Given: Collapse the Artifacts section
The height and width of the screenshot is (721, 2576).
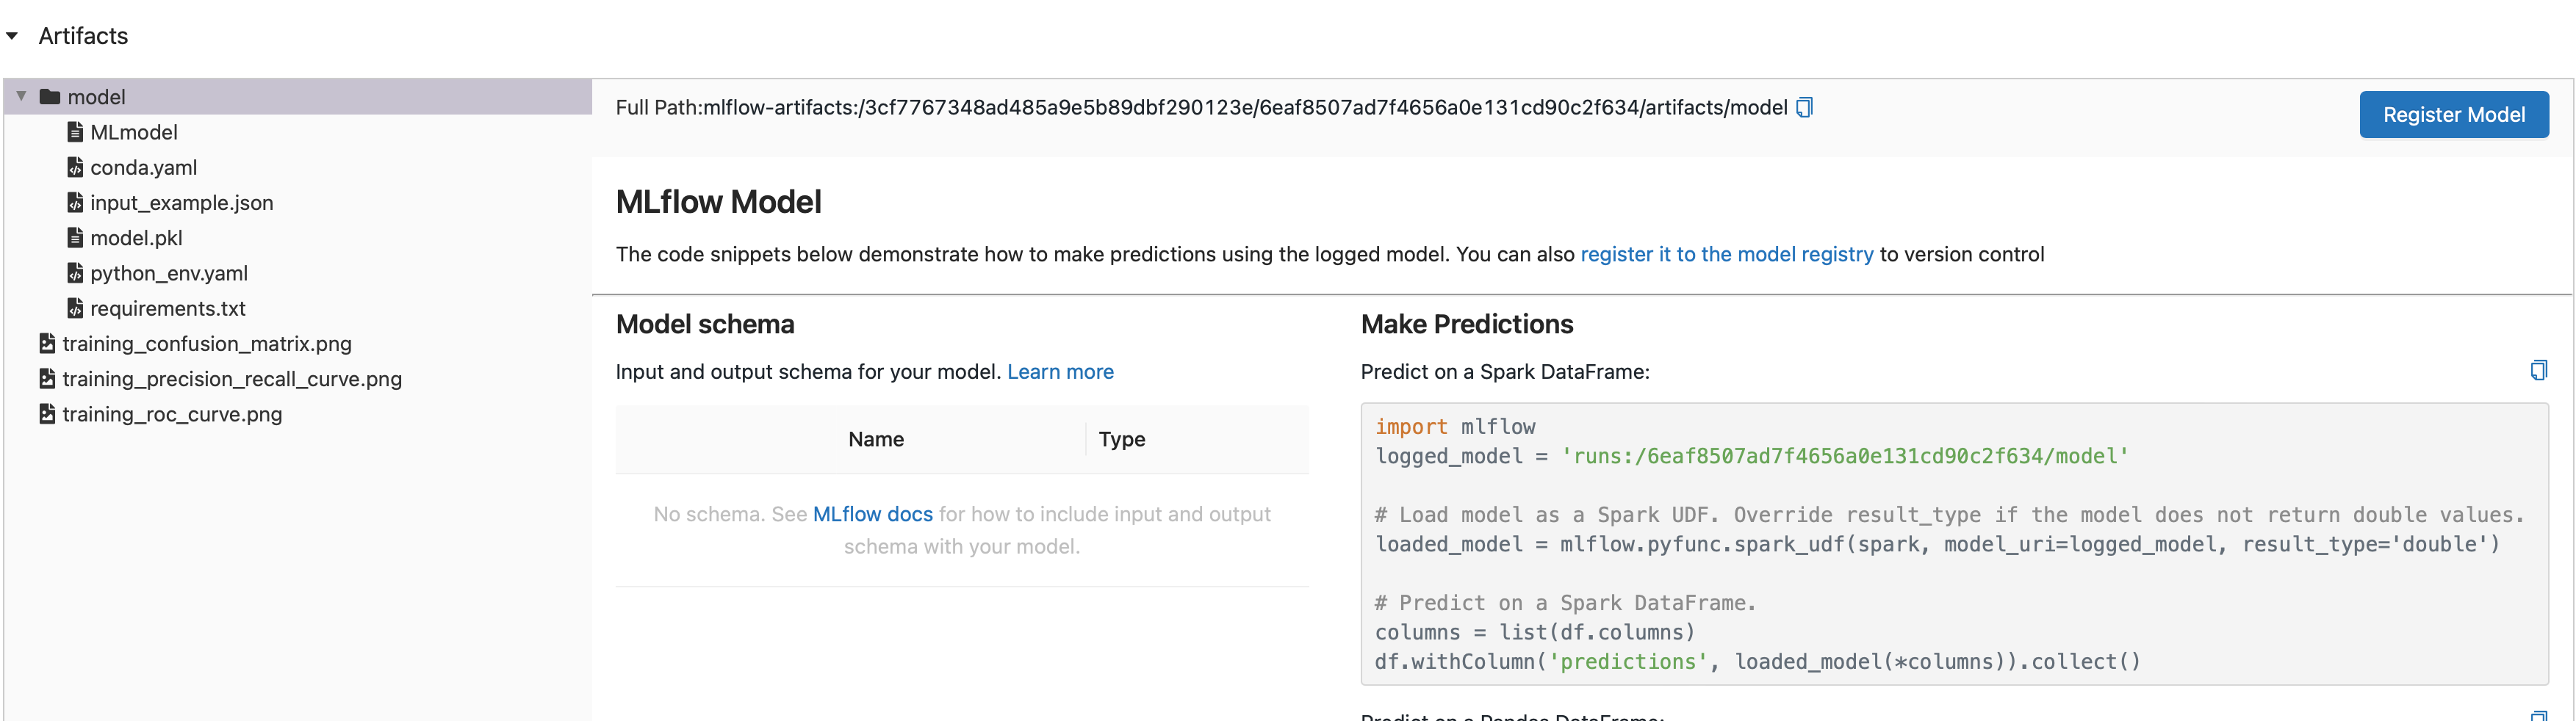Looking at the screenshot, I should click(x=12, y=36).
